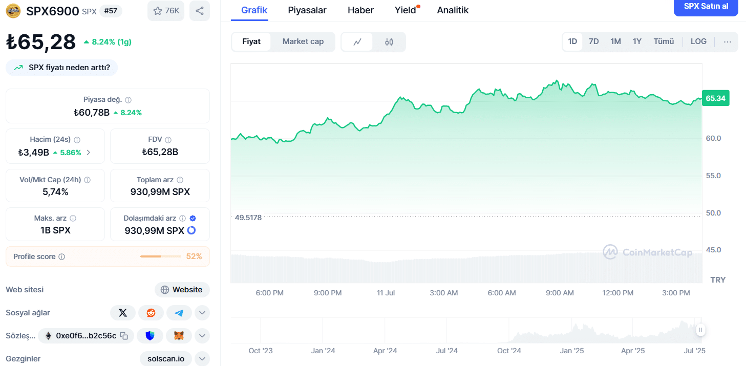Open solscan.io explorer link
The width and height of the screenshot is (746, 366).
point(166,359)
